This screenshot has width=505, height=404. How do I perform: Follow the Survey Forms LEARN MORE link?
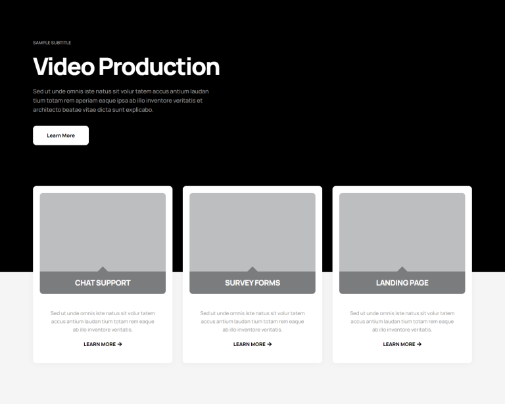pyautogui.click(x=249, y=344)
